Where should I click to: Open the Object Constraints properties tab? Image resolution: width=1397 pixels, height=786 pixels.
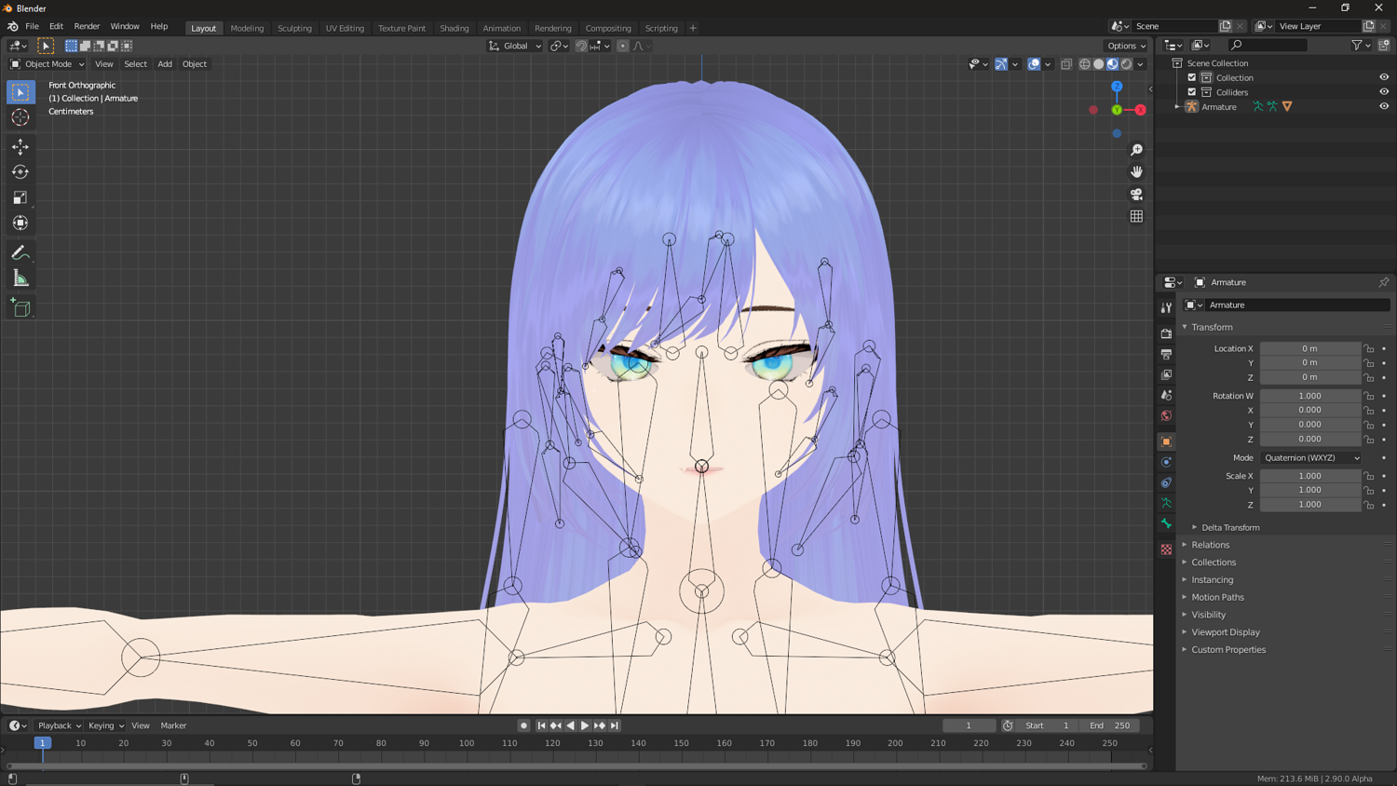point(1166,482)
